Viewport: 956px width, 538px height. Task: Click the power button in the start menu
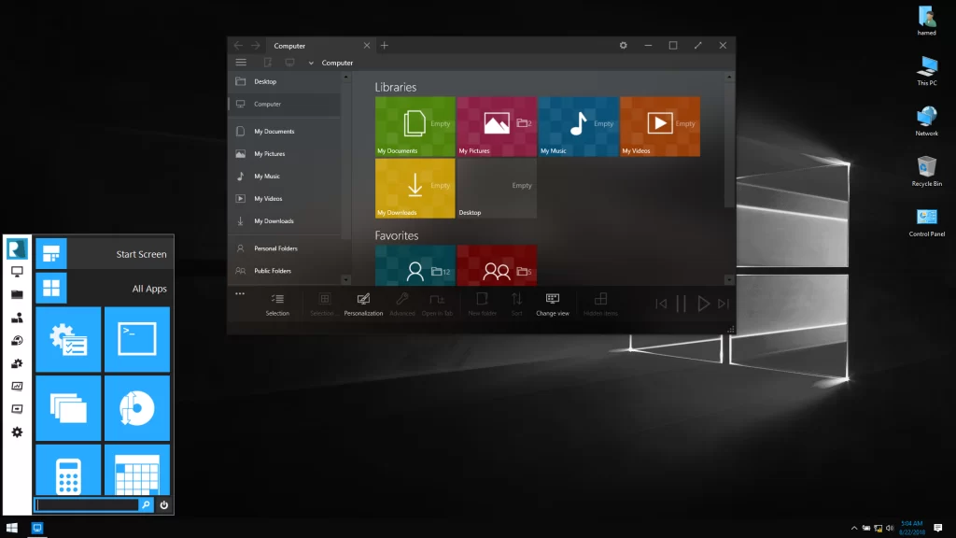(164, 505)
